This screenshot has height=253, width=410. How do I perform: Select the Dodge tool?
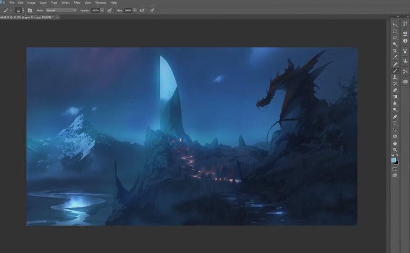coord(395,110)
